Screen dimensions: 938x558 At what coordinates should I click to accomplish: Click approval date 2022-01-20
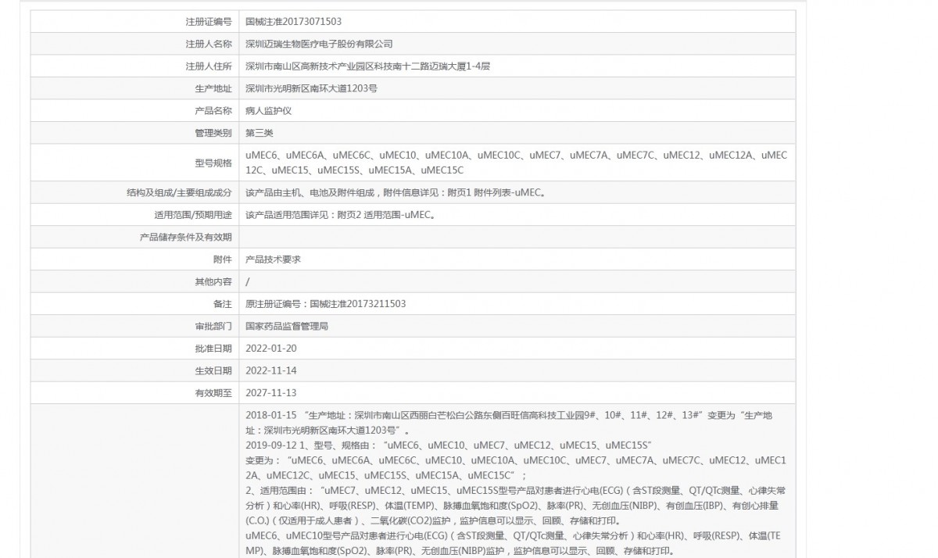[x=270, y=348]
